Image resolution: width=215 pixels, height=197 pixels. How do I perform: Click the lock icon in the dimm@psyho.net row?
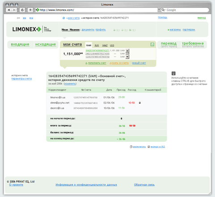click(140, 103)
